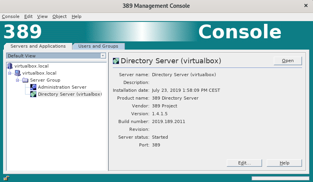This screenshot has width=313, height=182.
Task: Click the Server name value text
Action: point(184,75)
